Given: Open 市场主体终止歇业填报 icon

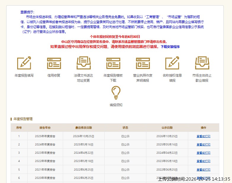Looking at the screenshot, I should pos(202,63).
